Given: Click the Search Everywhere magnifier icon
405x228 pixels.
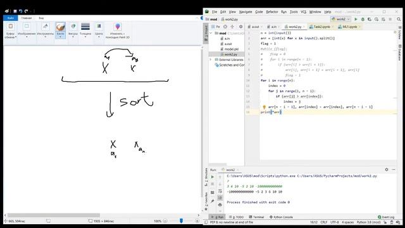Looking at the screenshot, I should 399,19.
